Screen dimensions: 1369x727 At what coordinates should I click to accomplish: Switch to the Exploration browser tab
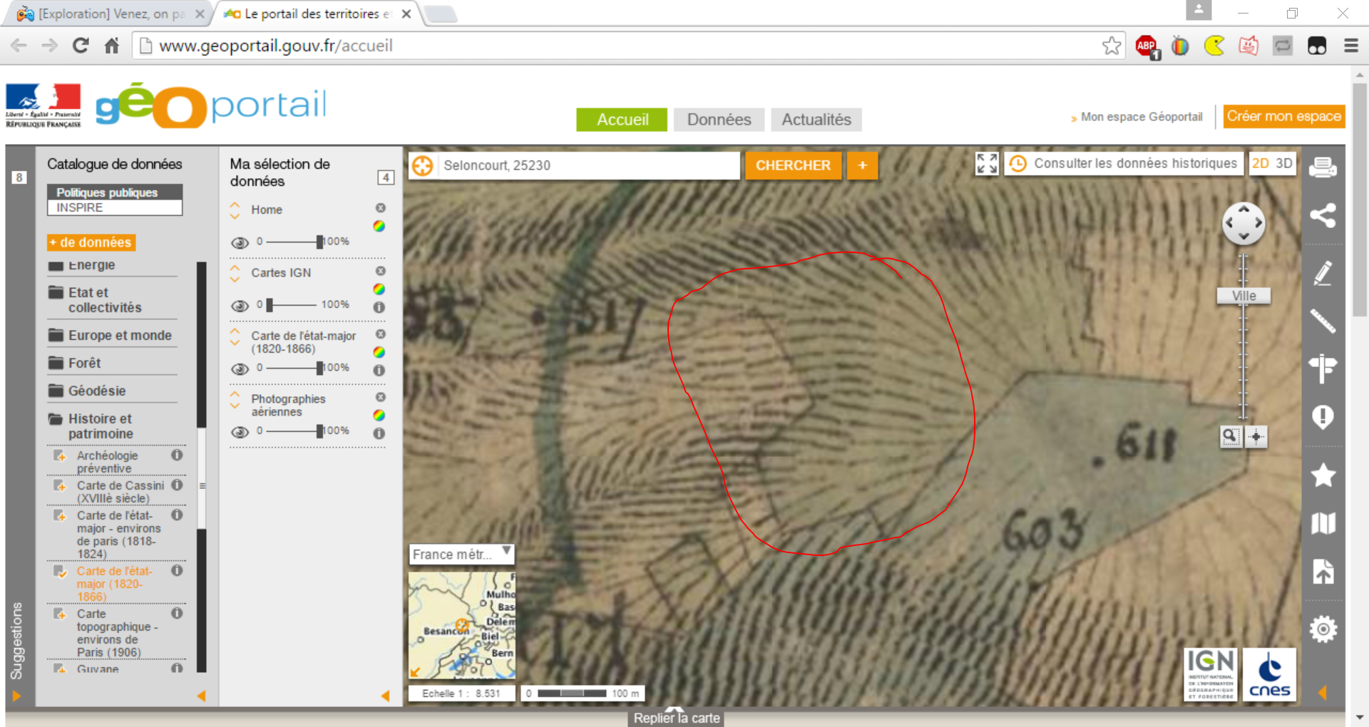click(111, 14)
